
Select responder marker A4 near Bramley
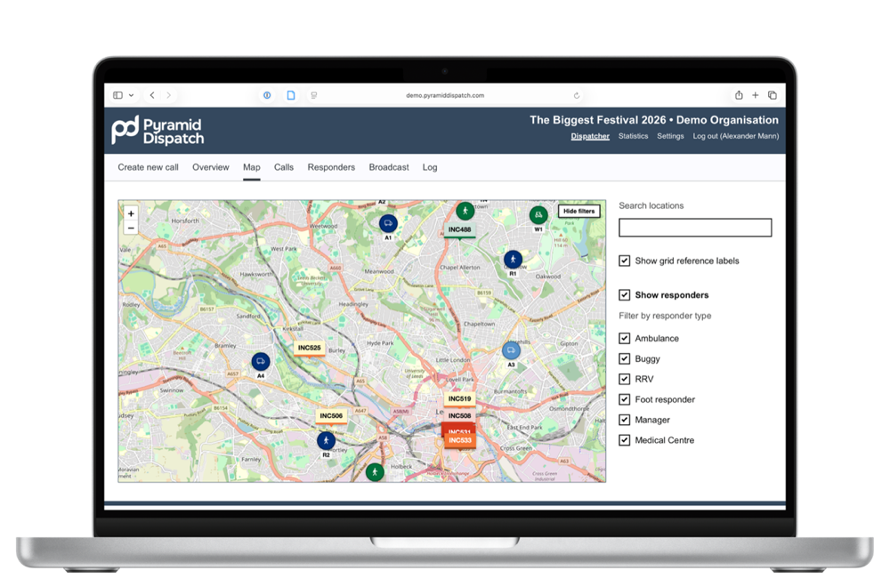261,360
